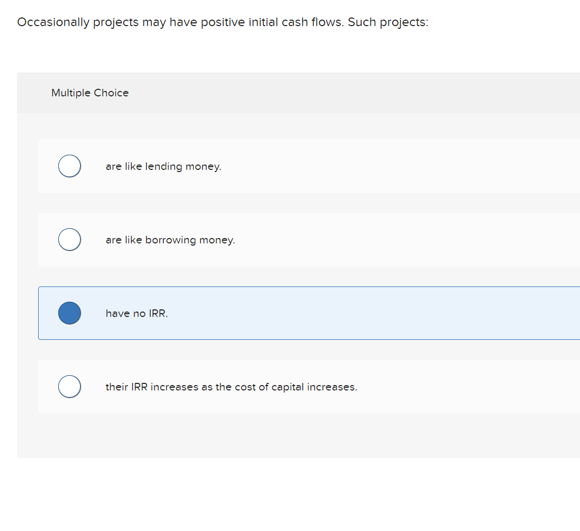Image resolution: width=580 pixels, height=531 pixels.
Task: Click the text "are like lending money."
Action: (x=163, y=166)
